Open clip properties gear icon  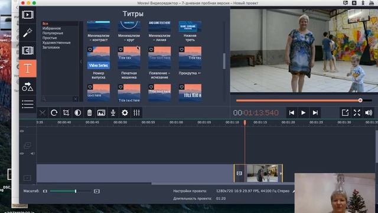(125, 113)
